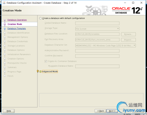Click the Administrative Password field
The image size is (147, 115).
97,51
